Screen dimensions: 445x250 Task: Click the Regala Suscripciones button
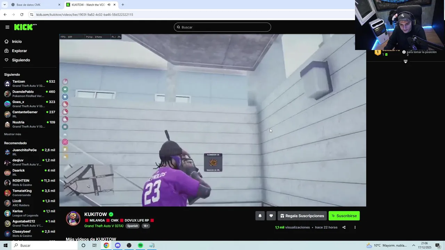[302, 216]
